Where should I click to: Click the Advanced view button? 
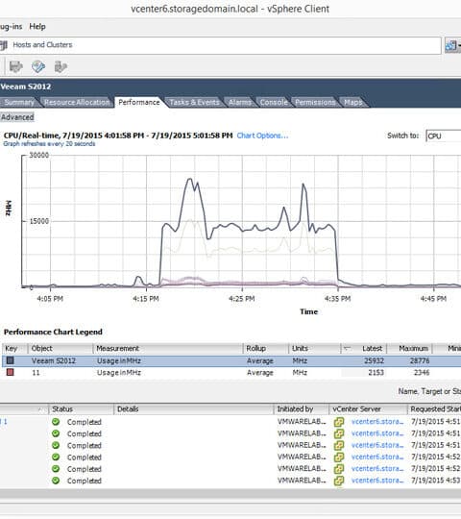tap(17, 117)
